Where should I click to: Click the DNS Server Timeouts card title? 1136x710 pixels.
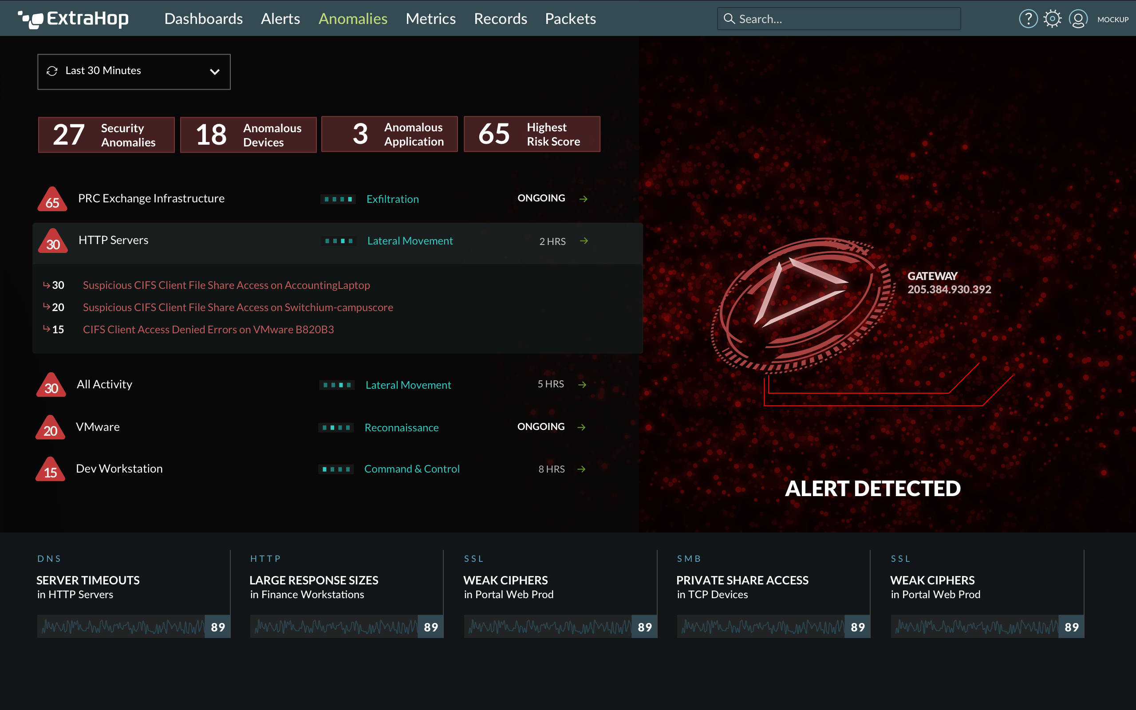(x=88, y=580)
